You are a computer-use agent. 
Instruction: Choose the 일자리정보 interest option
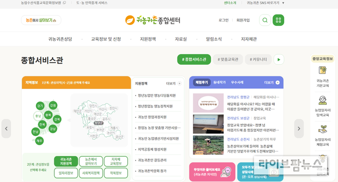(66, 173)
